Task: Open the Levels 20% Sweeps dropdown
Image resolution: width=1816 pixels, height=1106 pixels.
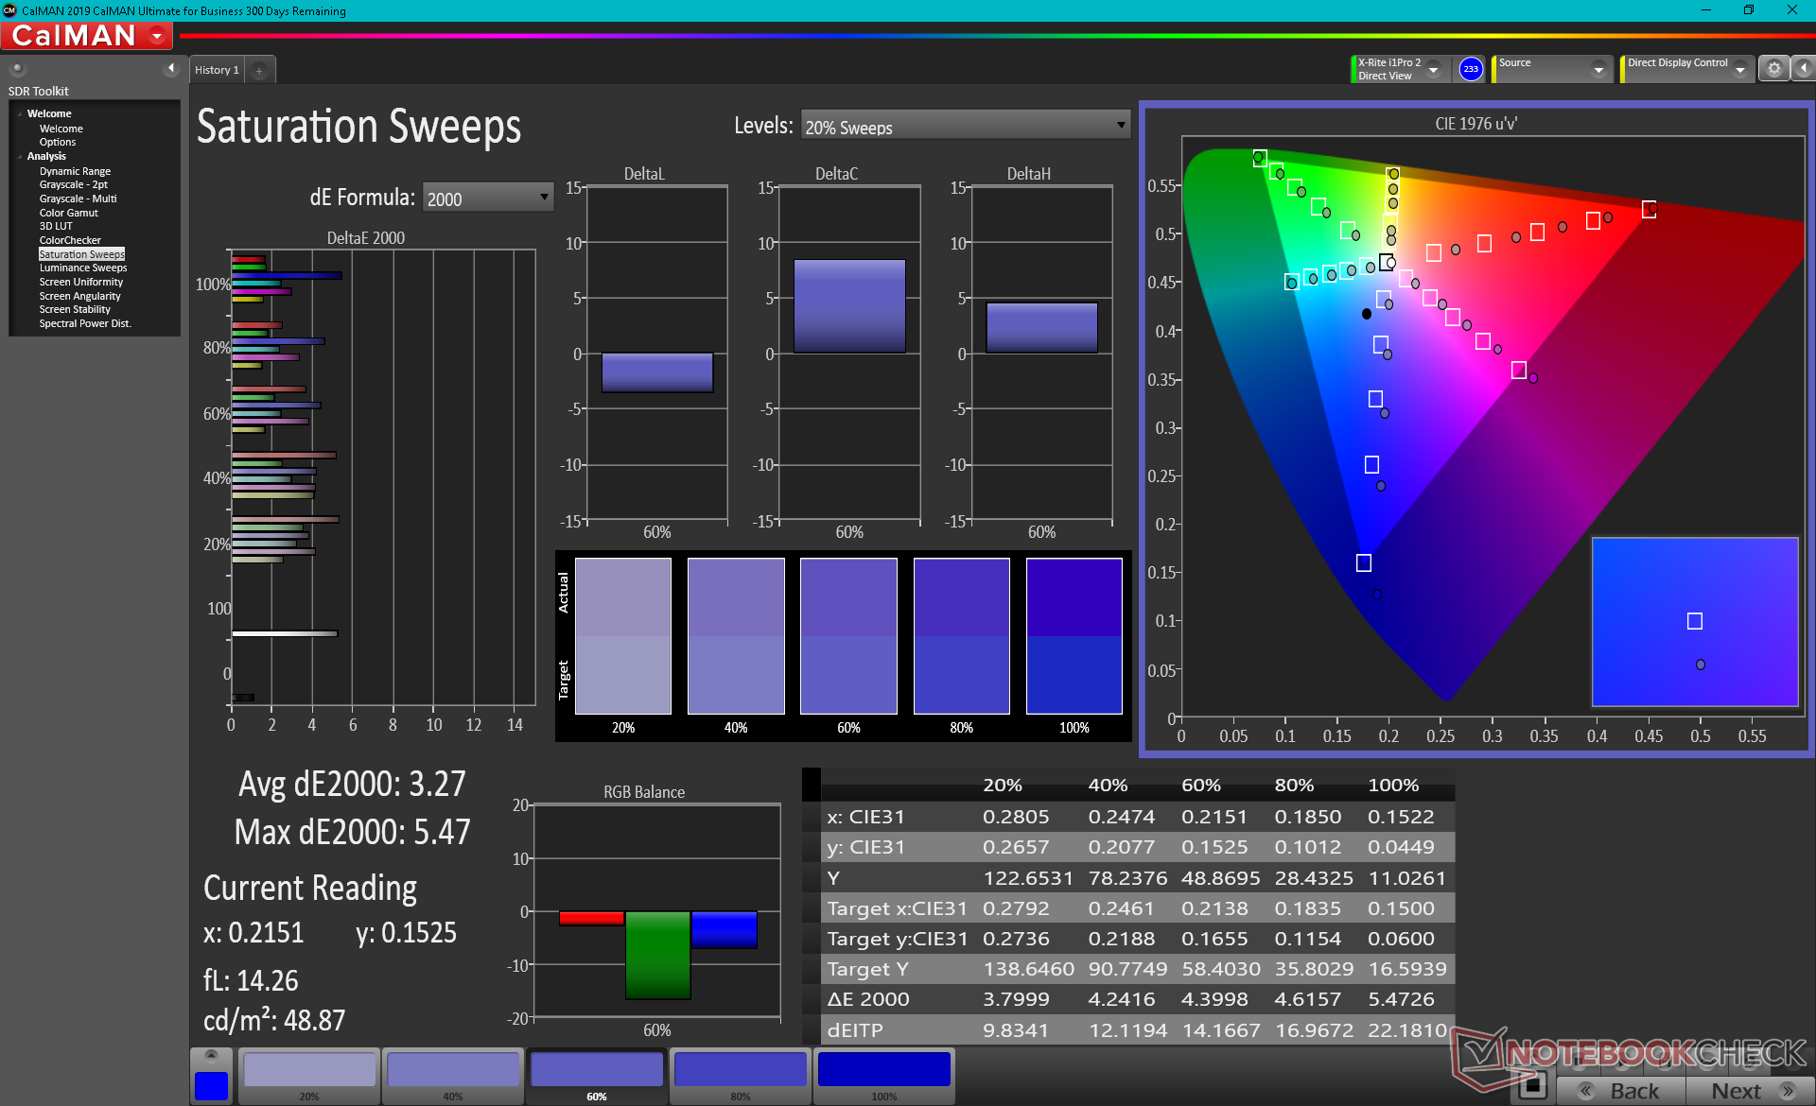Action: click(965, 126)
